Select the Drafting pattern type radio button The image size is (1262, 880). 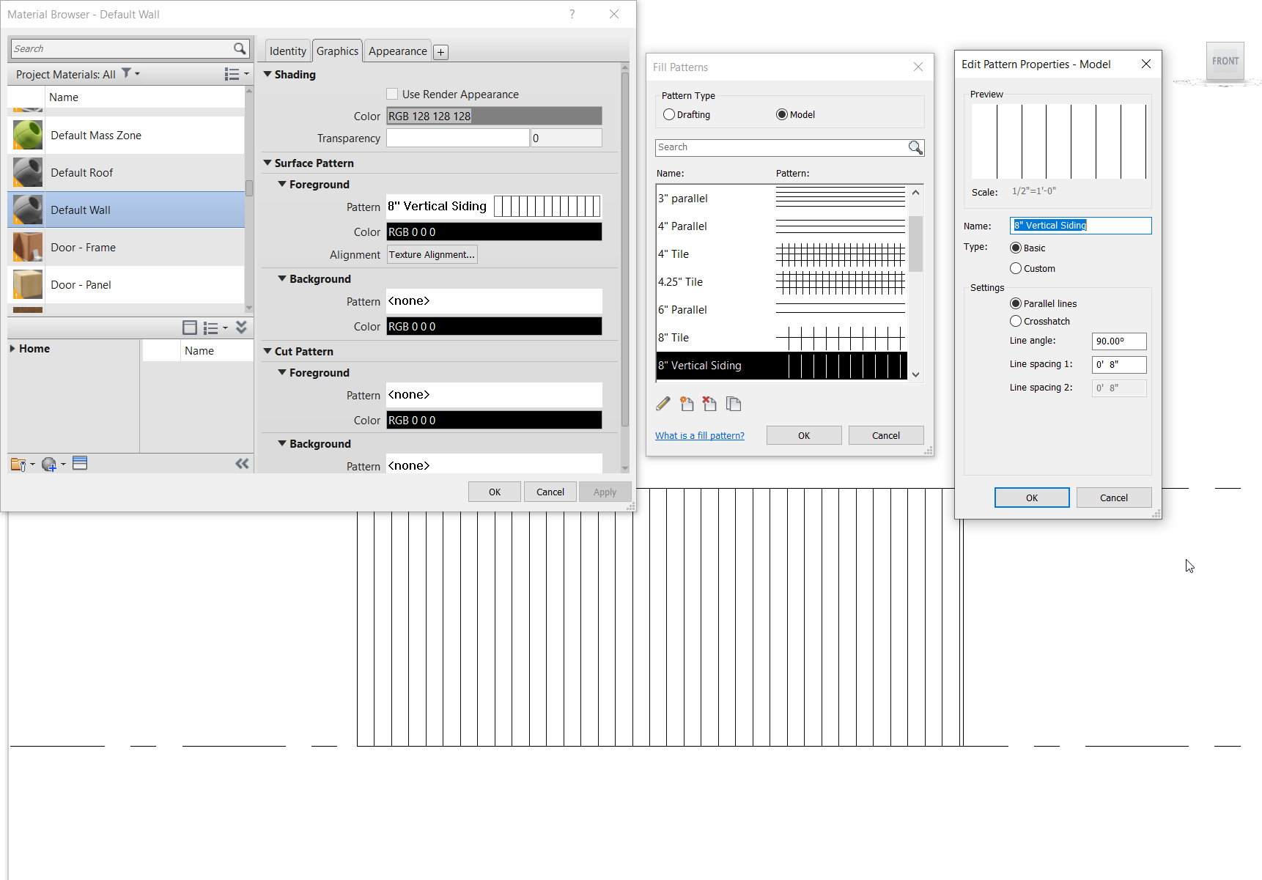[668, 114]
